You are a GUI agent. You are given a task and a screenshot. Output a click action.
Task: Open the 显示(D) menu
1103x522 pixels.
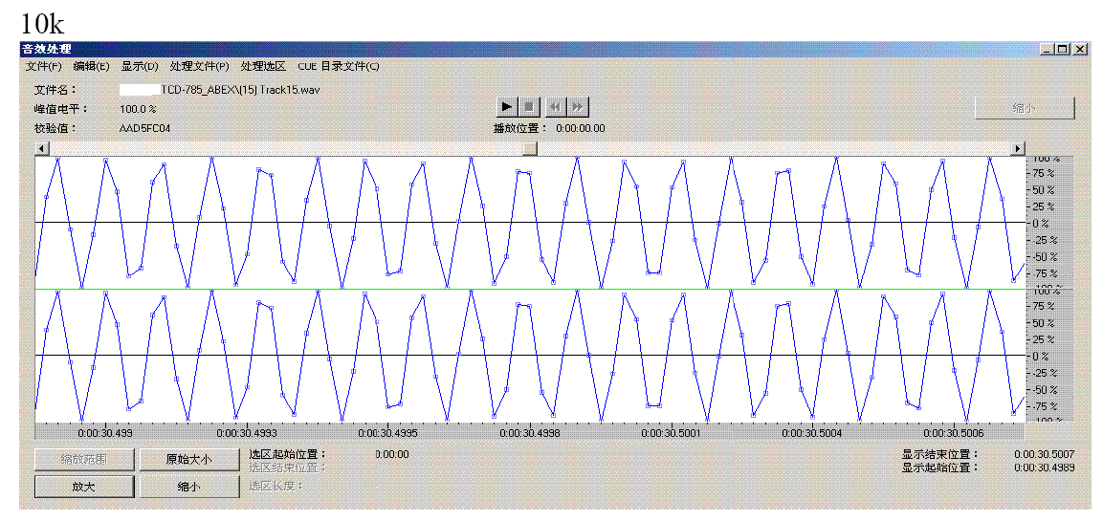click(140, 67)
